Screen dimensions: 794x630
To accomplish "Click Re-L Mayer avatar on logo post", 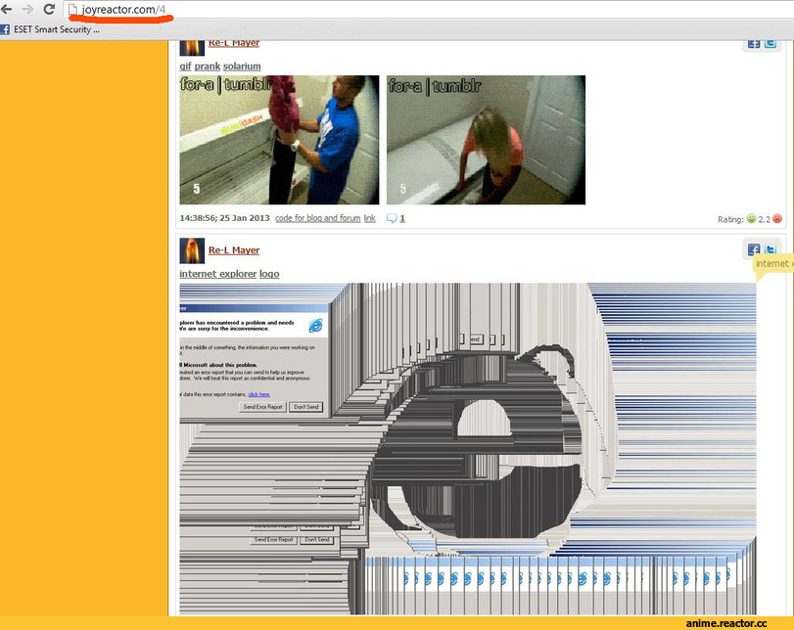I will tap(192, 250).
